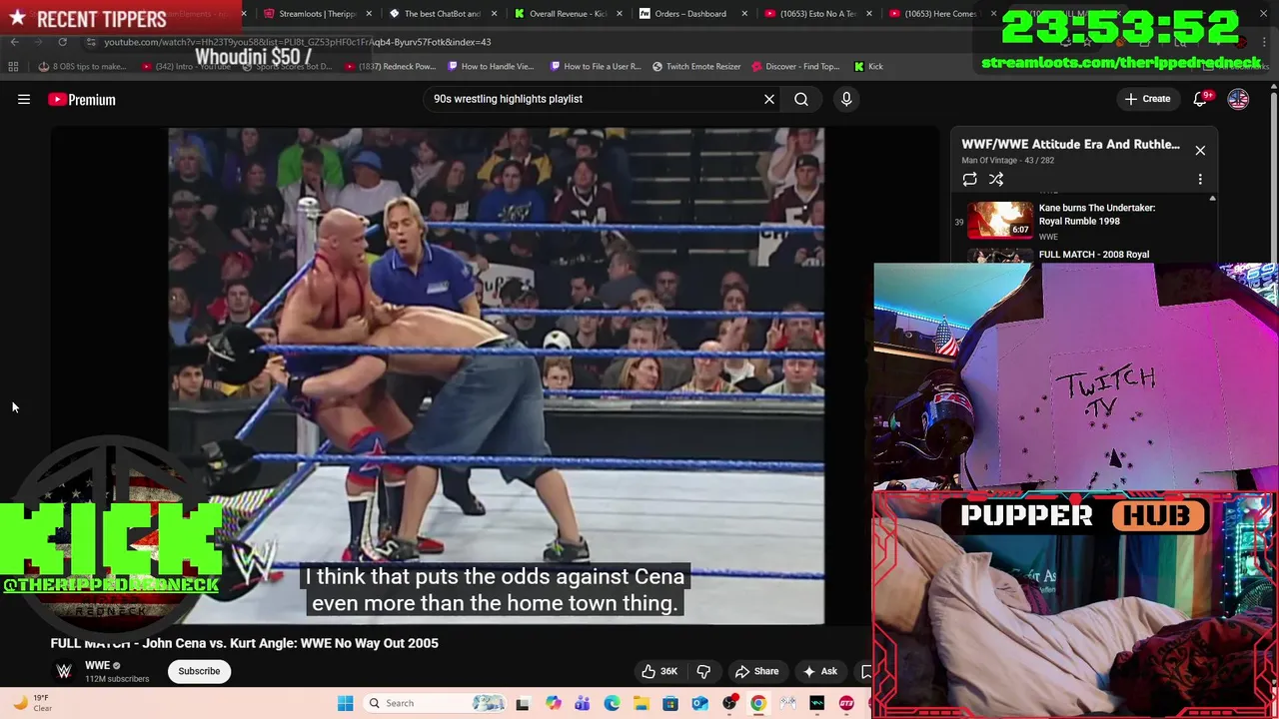Viewport: 1279px width, 719px height.
Task: Select 'Kane burns The Undertaker: Royal Rumble 1998' title
Action: pos(1097,215)
